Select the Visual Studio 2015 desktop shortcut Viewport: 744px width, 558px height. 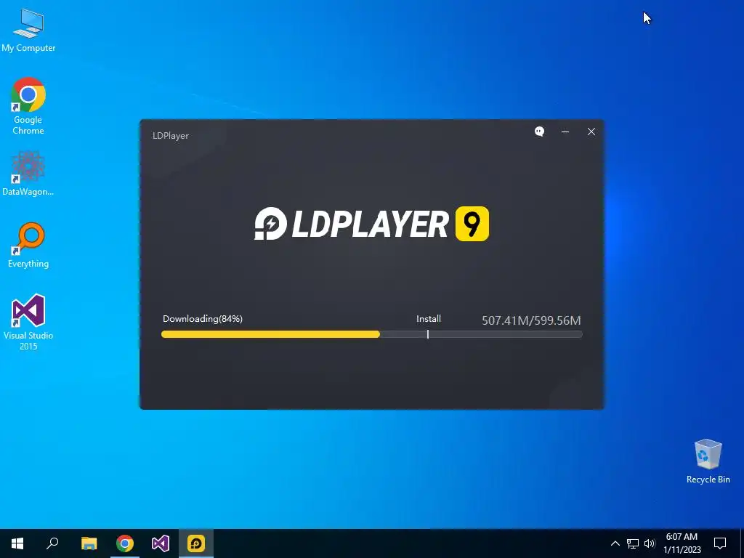tap(28, 322)
